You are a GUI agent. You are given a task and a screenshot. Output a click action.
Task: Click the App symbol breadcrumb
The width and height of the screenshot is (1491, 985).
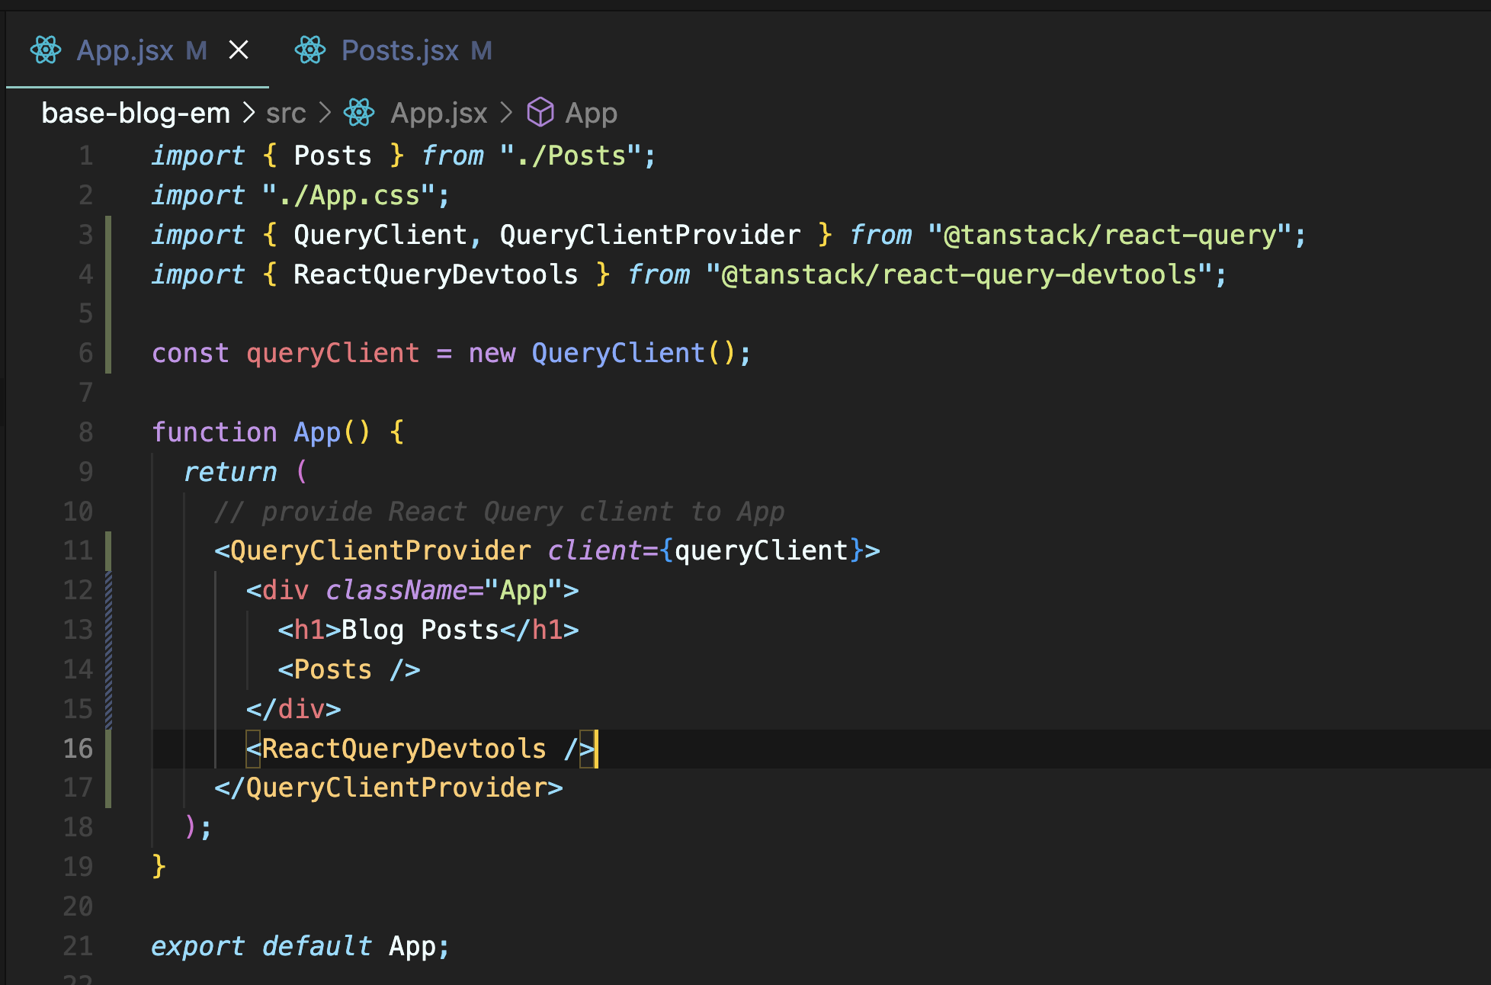pyautogui.click(x=591, y=114)
